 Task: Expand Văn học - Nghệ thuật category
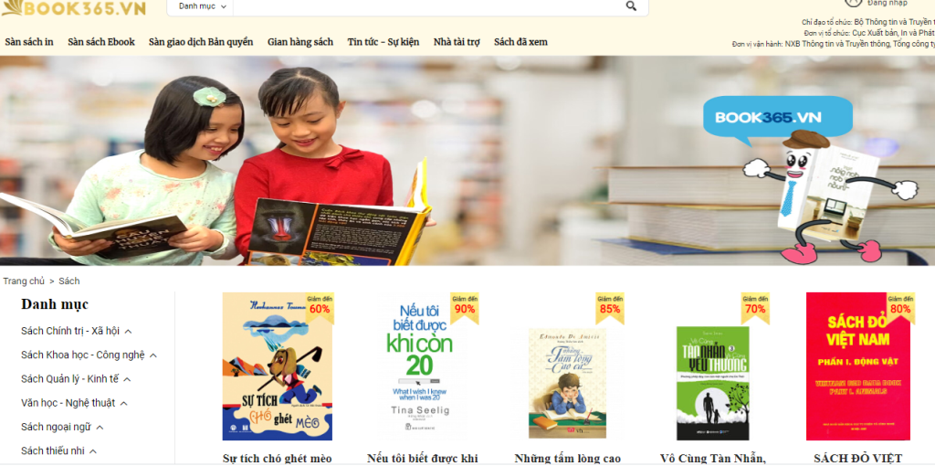point(124,403)
